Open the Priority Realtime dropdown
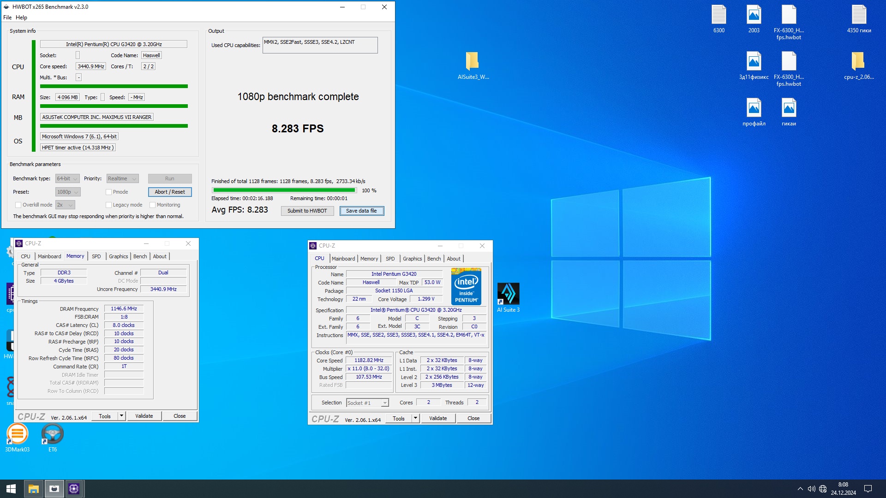Screen dimensions: 886x498 122,179
